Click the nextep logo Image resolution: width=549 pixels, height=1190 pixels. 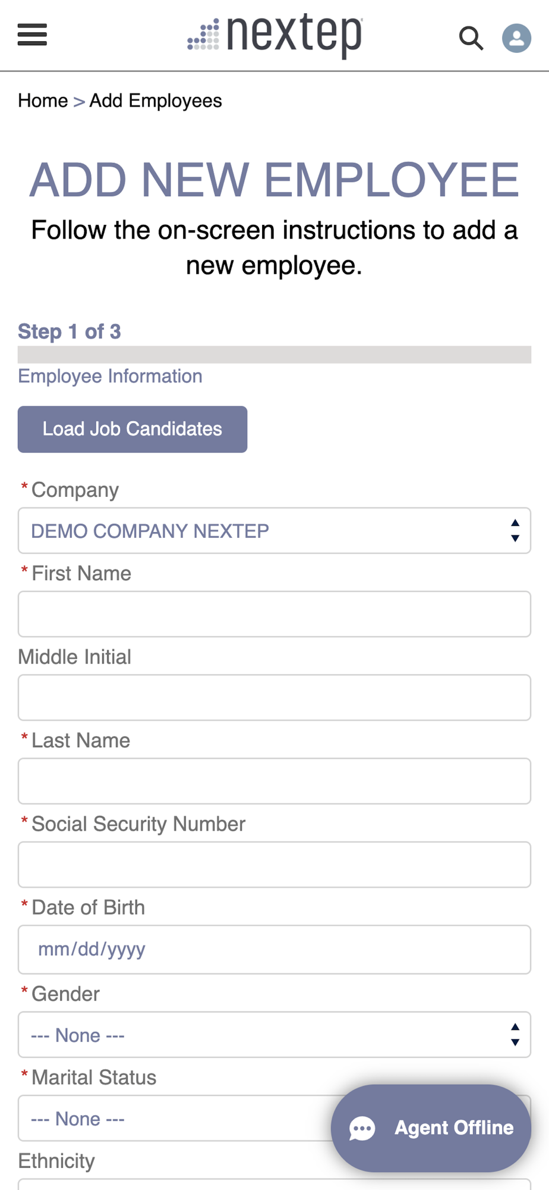point(275,35)
